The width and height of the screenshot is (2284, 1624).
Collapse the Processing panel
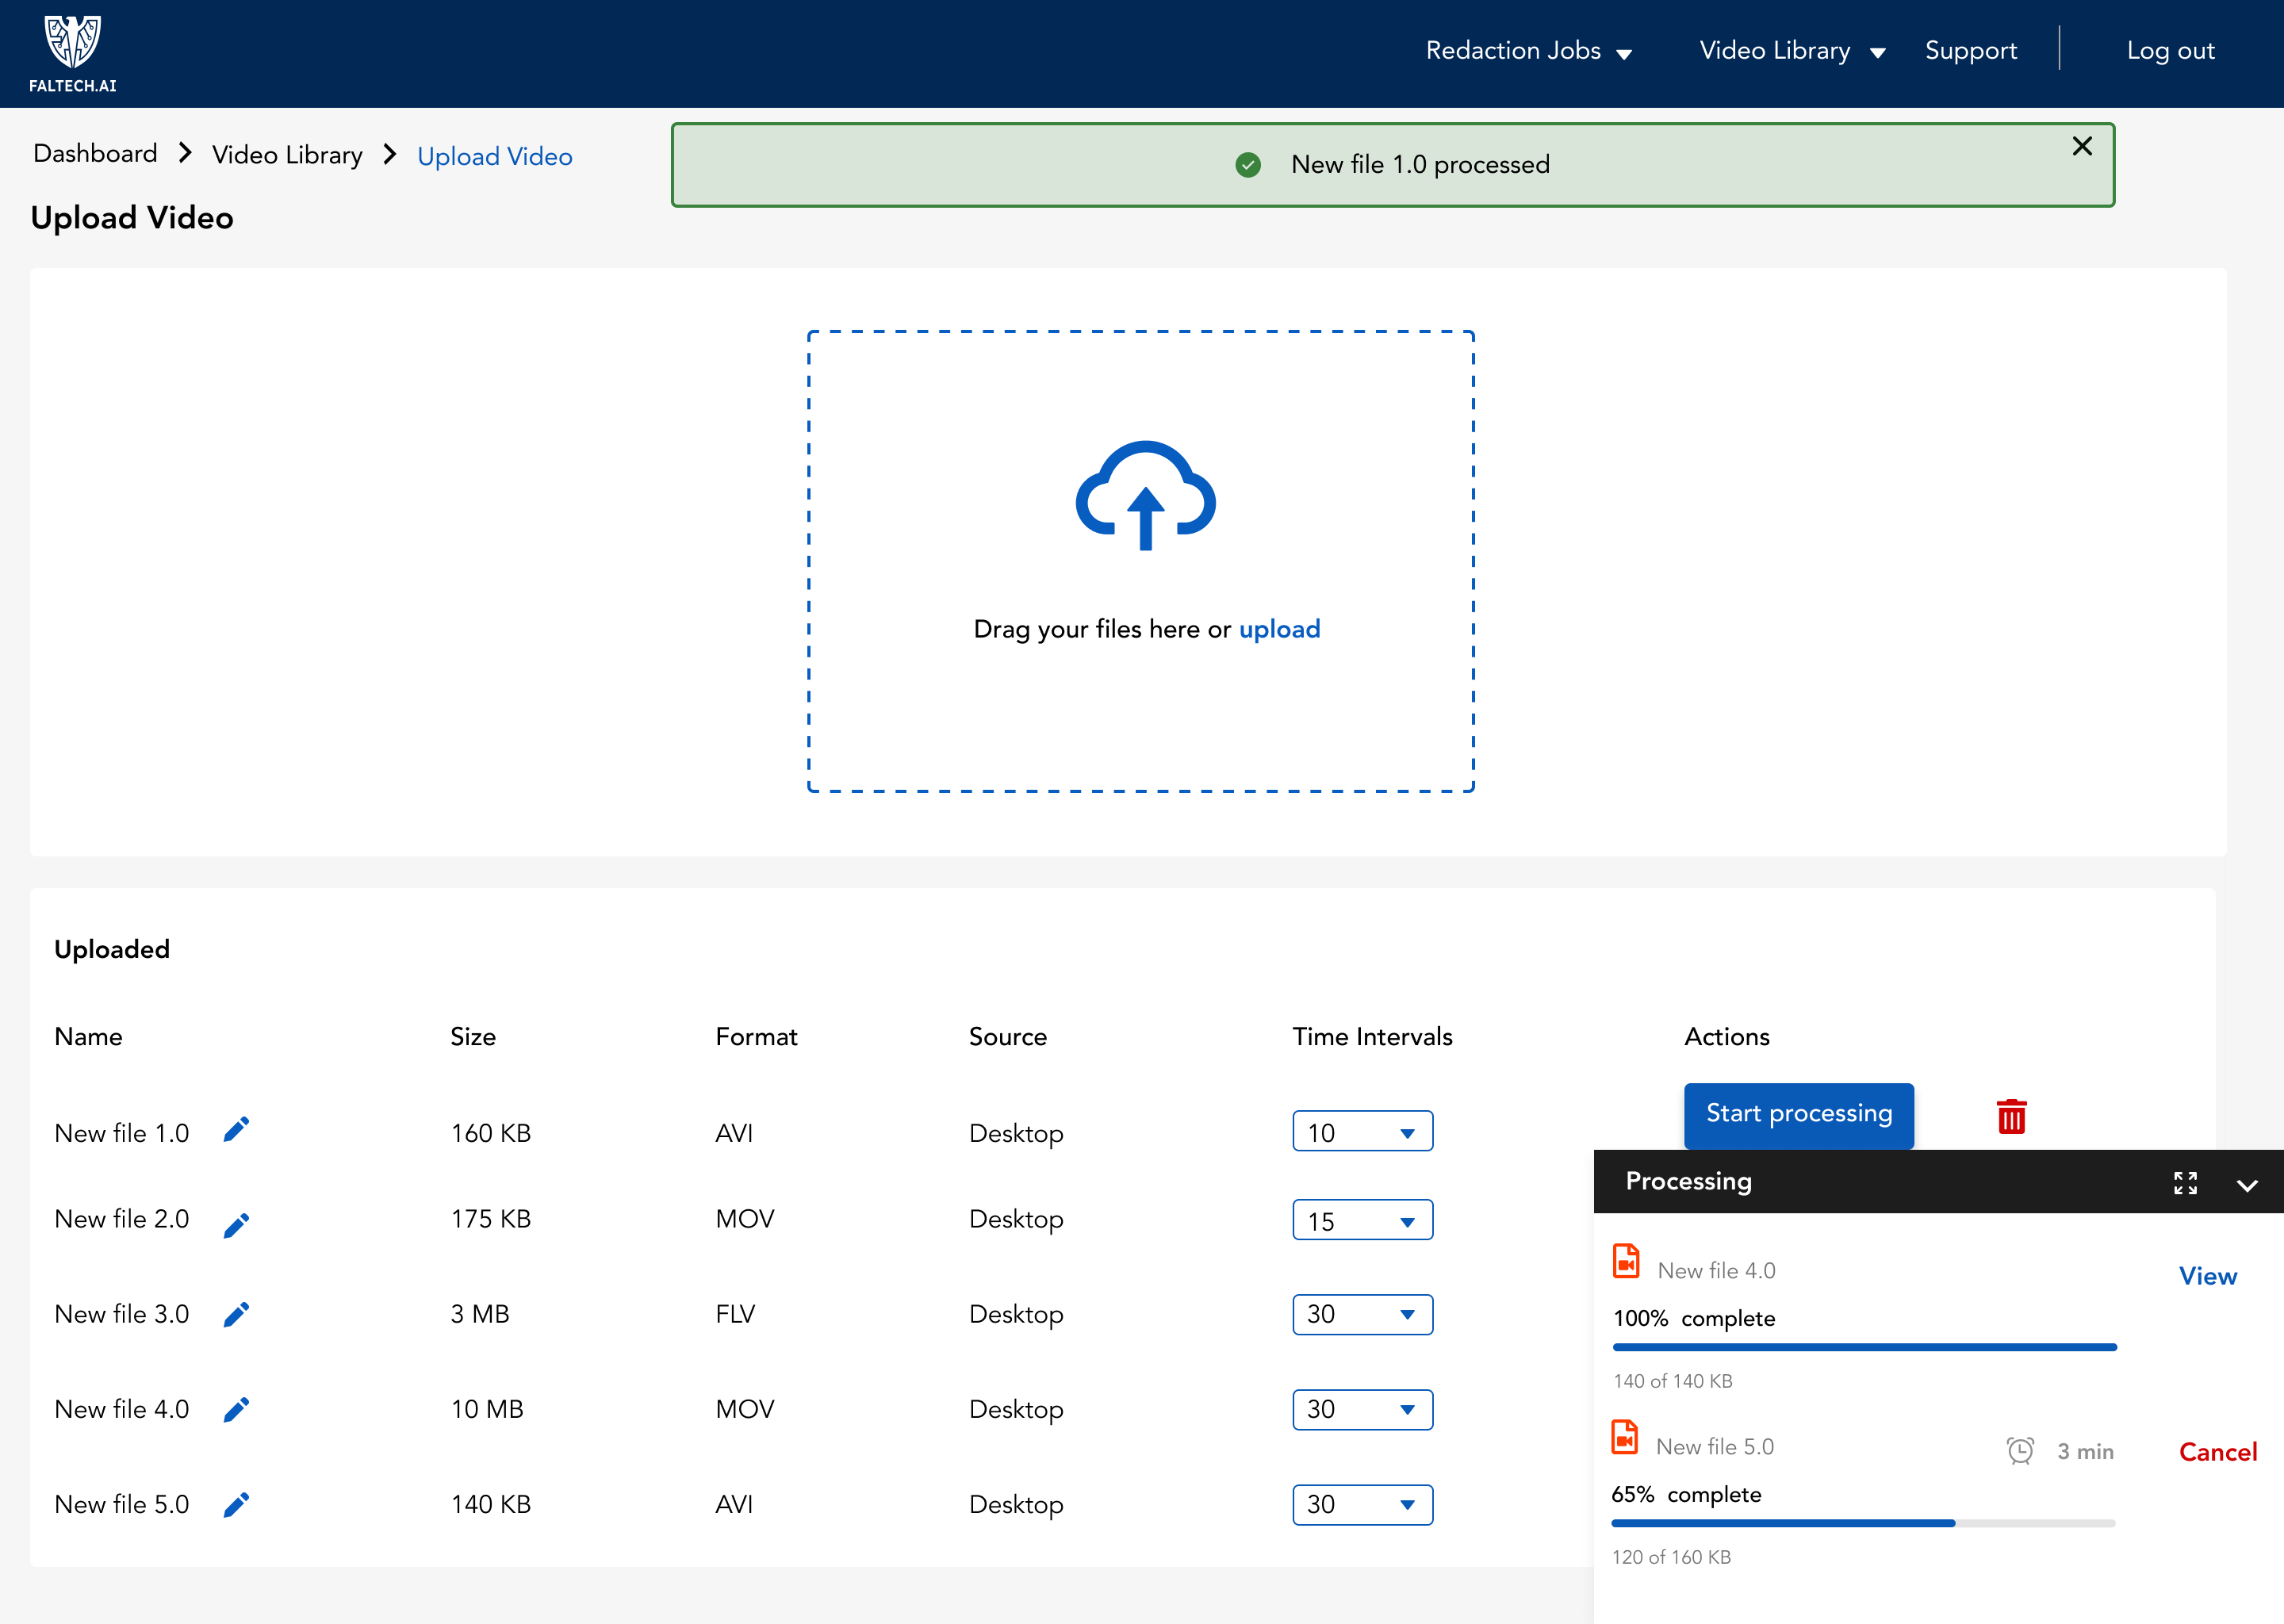click(x=2247, y=1185)
